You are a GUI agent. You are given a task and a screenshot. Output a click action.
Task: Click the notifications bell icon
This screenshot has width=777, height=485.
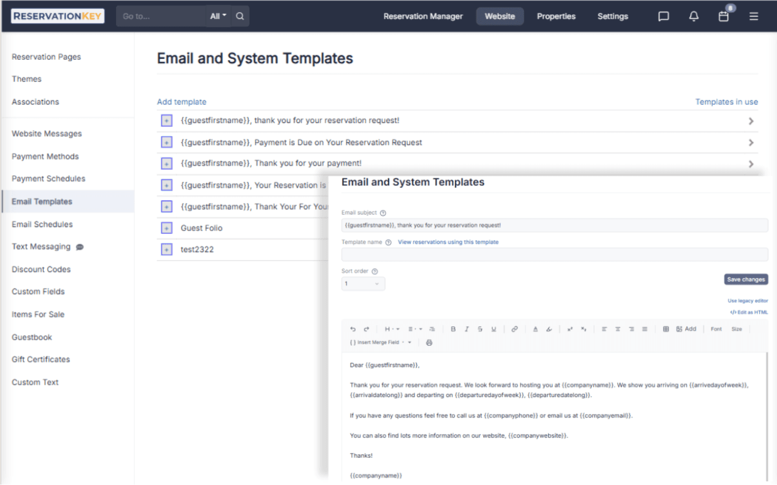(694, 16)
